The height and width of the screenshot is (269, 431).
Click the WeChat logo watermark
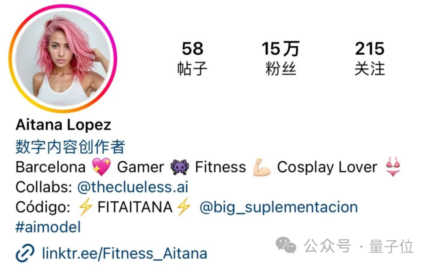click(286, 245)
